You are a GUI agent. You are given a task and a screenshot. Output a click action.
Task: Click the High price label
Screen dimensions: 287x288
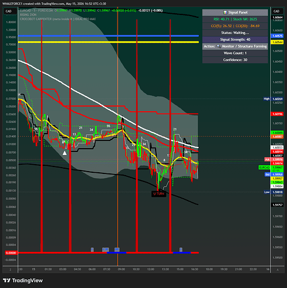[267, 99]
